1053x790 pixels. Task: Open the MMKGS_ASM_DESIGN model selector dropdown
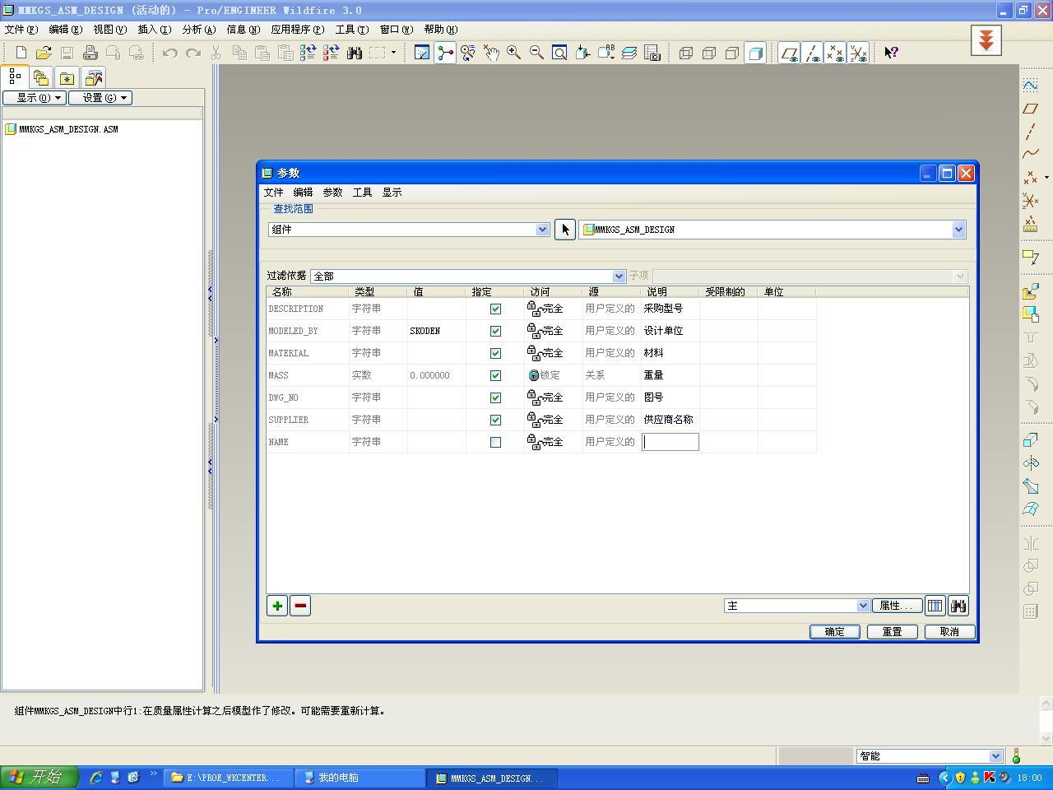coord(772,230)
